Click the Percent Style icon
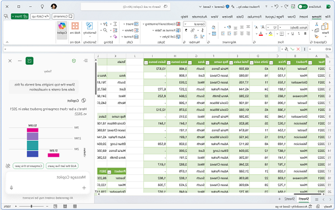Viewport: 335px width, 210px height. (193, 30)
